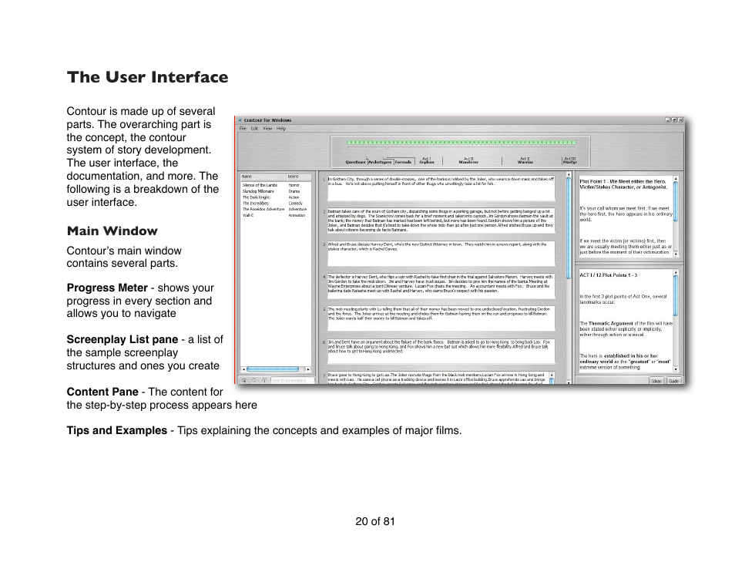Click the content pane scrollbar down arrow

tap(569, 382)
